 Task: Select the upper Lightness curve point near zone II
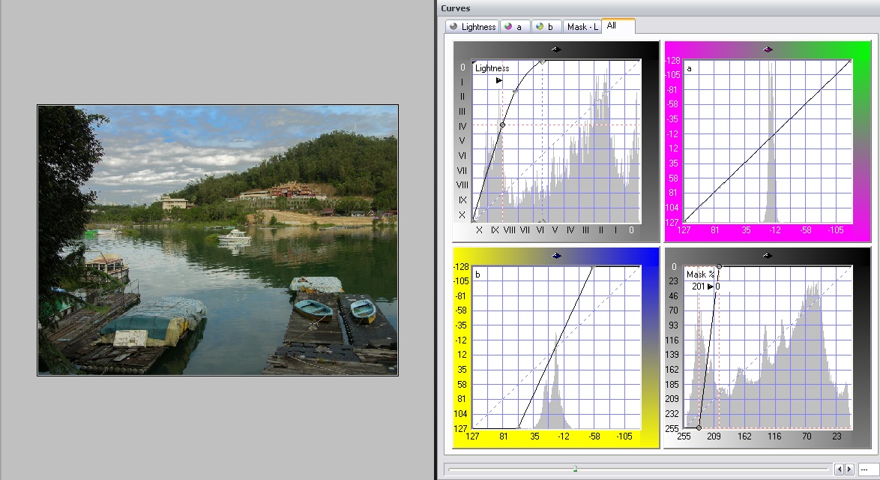point(515,91)
